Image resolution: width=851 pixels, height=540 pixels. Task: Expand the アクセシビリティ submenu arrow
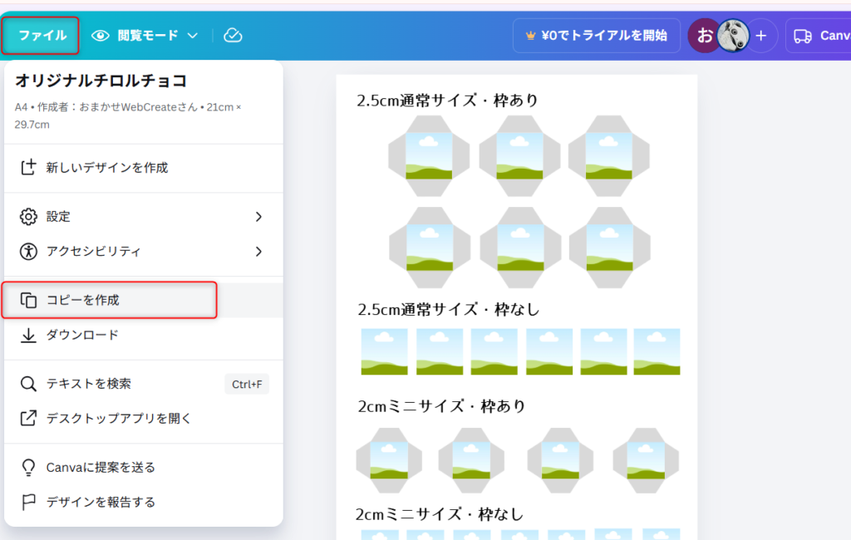[x=258, y=251]
